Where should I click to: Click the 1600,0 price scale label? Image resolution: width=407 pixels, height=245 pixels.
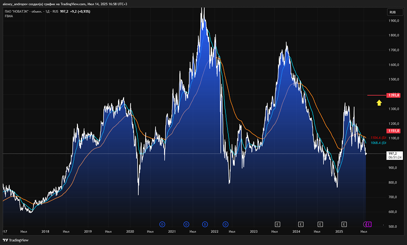(x=394, y=65)
